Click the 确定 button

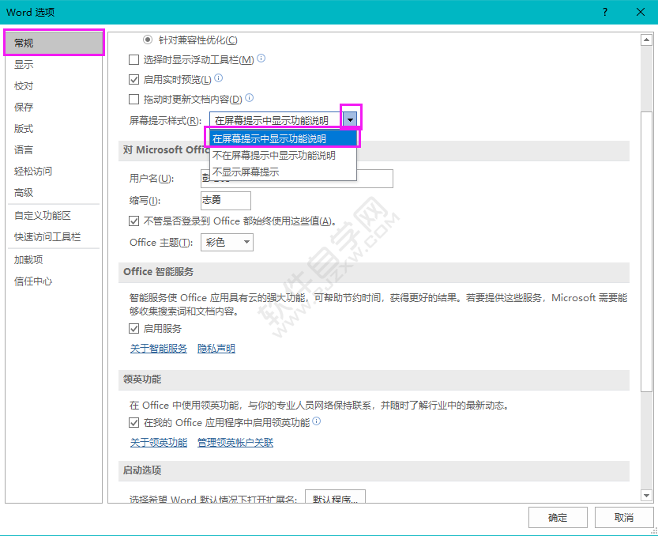(558, 517)
